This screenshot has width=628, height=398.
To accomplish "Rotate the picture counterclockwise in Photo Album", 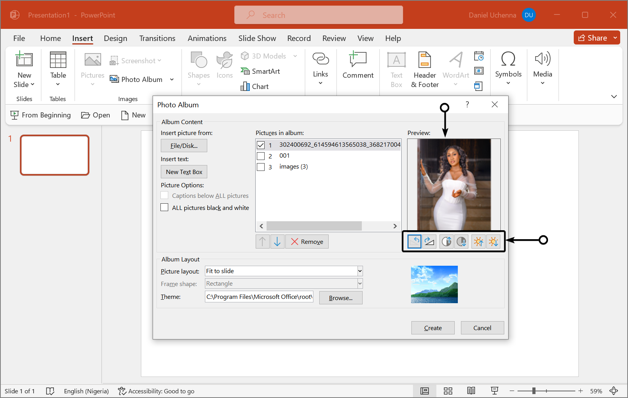I will [414, 242].
